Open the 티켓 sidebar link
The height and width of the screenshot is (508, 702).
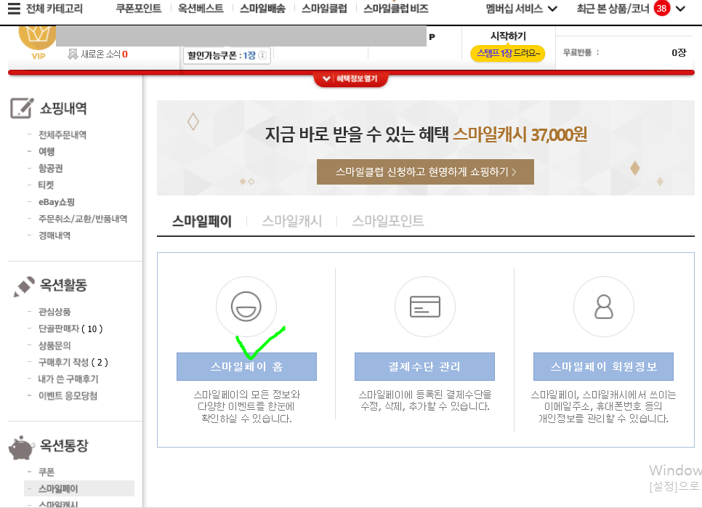click(x=46, y=185)
